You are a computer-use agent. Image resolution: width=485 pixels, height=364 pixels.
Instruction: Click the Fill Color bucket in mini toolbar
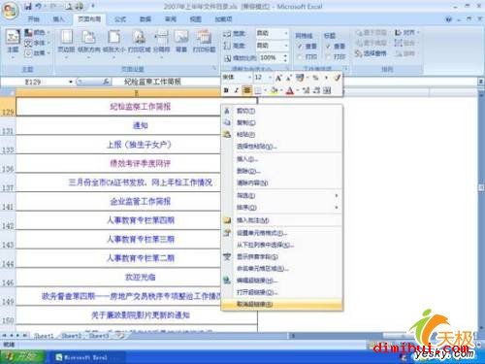pos(274,90)
